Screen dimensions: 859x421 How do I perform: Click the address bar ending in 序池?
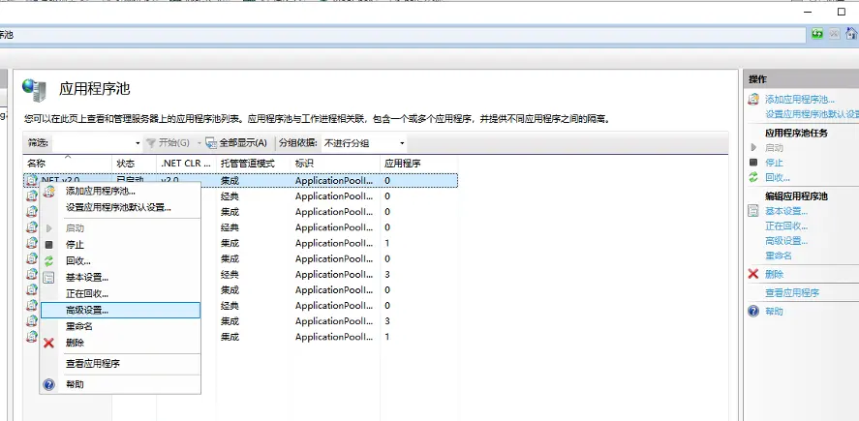(403, 35)
